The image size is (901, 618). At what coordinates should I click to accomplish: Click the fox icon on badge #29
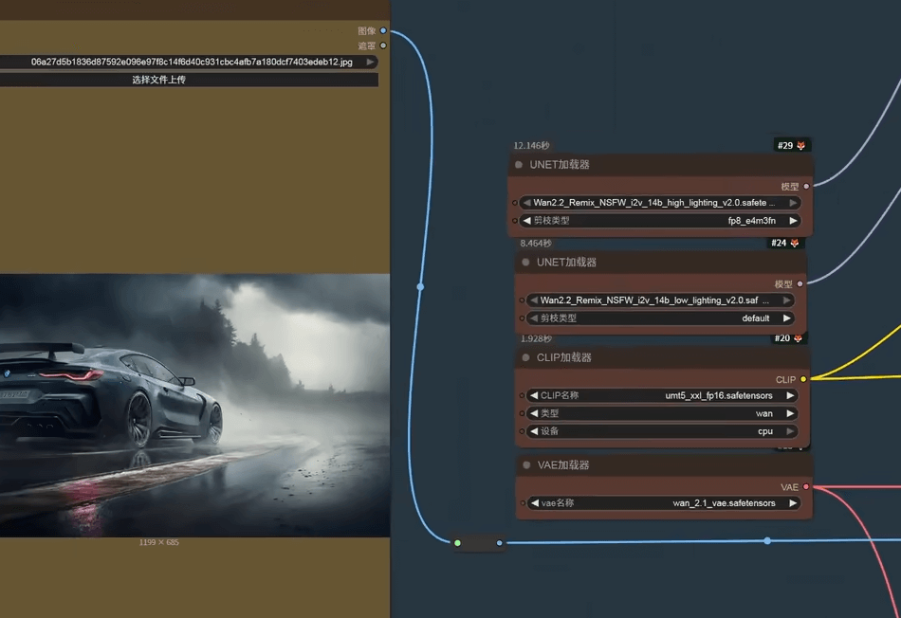point(801,145)
